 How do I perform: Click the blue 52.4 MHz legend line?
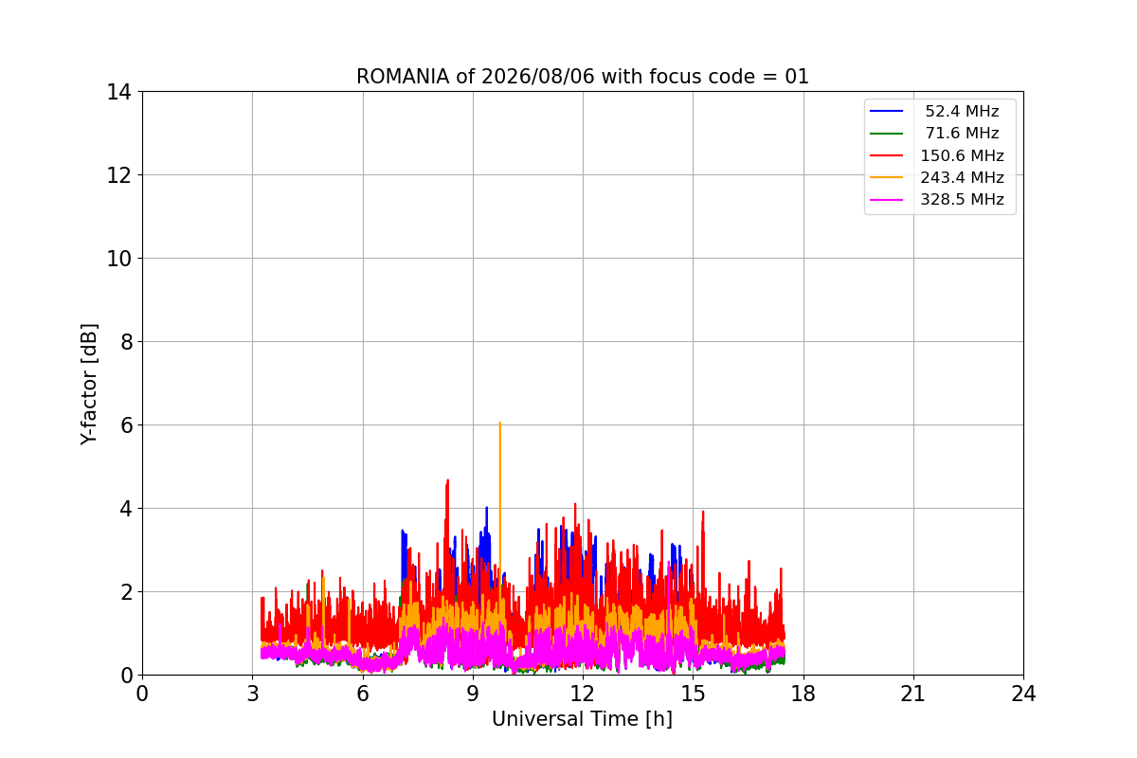tap(886, 112)
